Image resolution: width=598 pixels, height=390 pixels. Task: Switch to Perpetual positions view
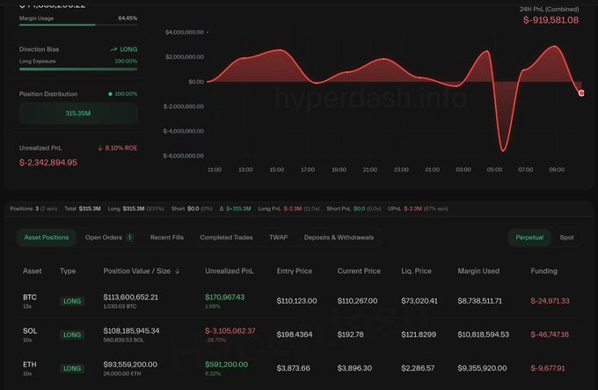coord(529,238)
